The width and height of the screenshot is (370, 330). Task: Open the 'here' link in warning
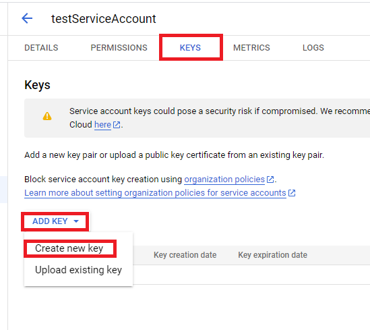[102, 124]
